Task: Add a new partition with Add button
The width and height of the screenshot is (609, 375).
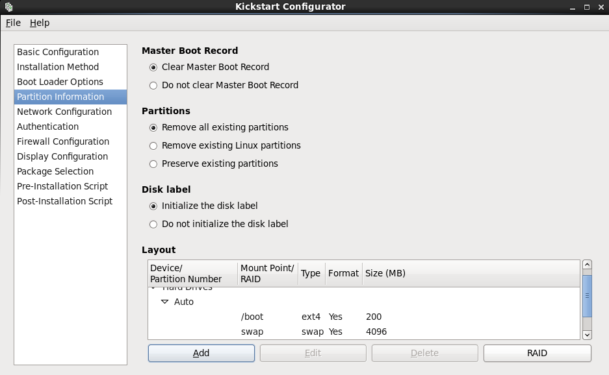Action: (201, 353)
